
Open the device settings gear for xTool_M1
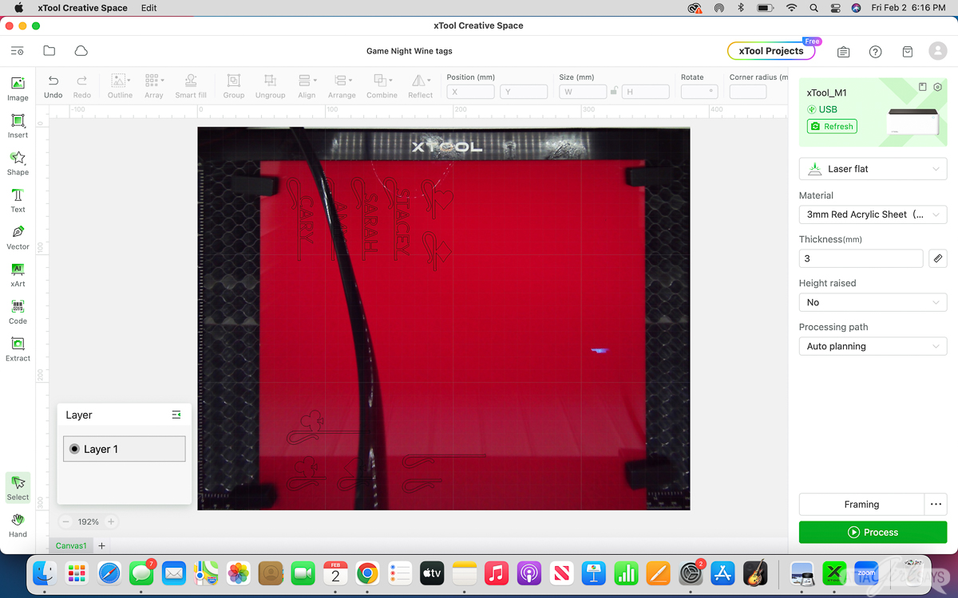click(937, 86)
